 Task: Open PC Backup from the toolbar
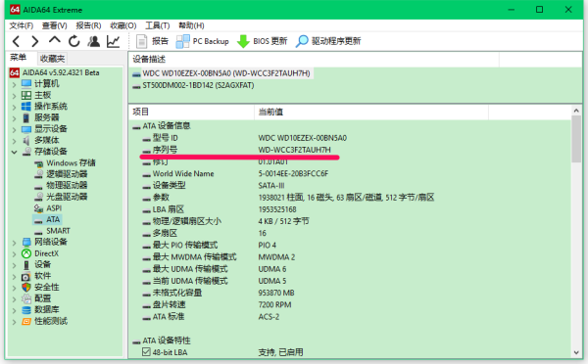click(x=203, y=41)
